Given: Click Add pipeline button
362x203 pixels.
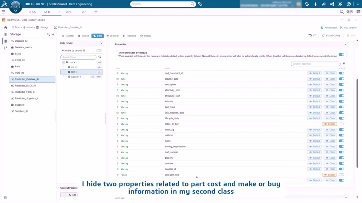Looking at the screenshot, I should click(x=348, y=27).
